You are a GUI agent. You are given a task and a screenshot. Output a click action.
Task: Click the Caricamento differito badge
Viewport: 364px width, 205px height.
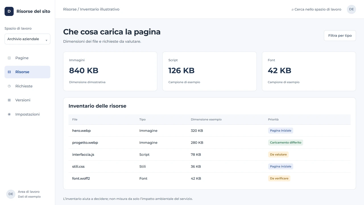point(286,143)
